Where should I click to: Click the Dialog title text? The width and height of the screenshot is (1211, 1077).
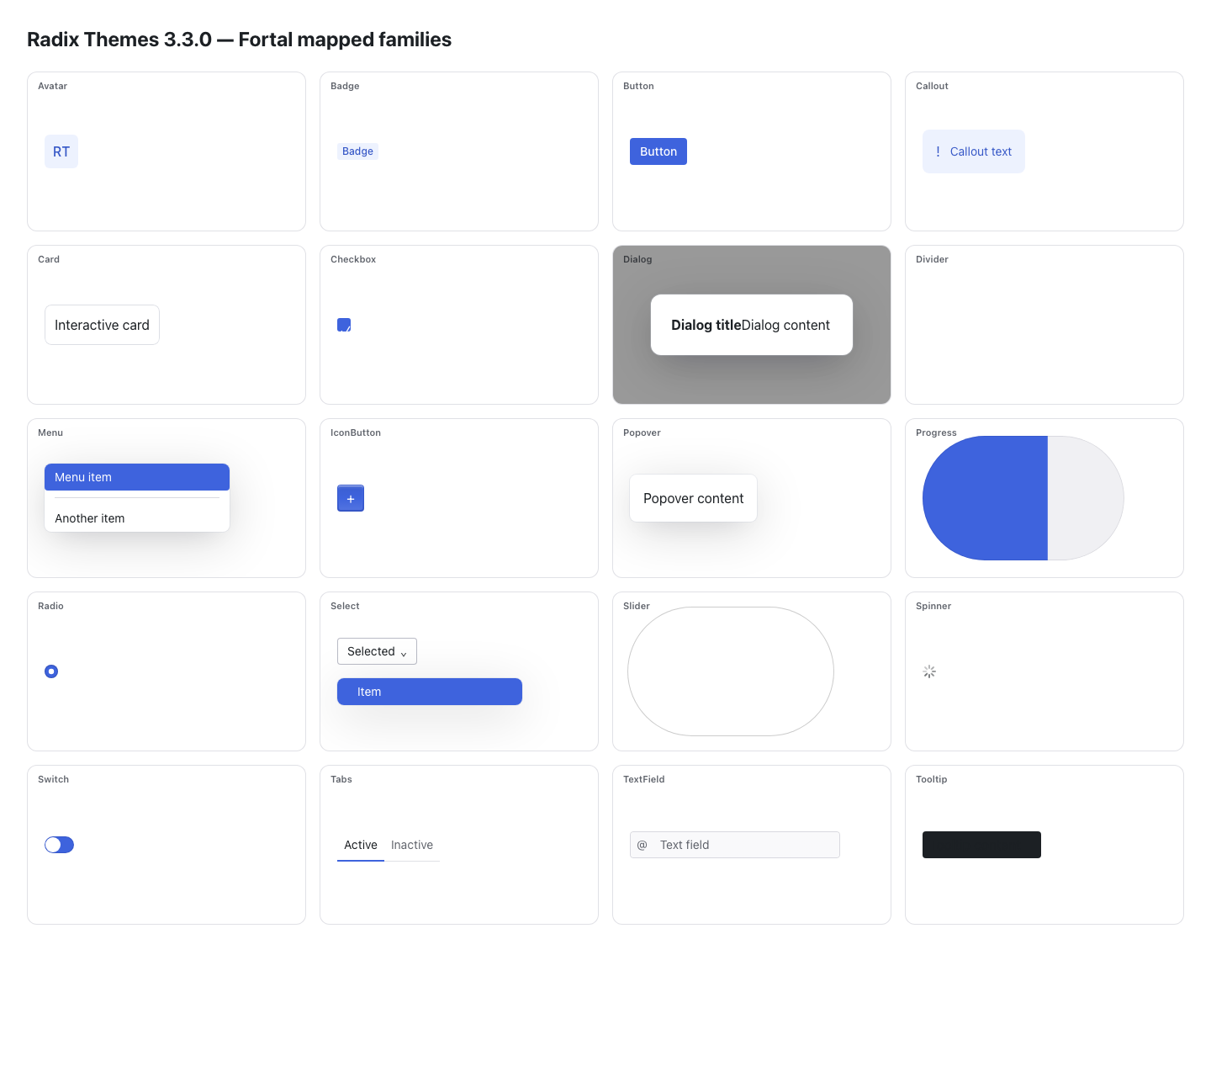(x=706, y=325)
